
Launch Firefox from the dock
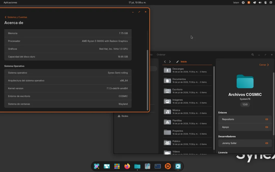coord(127,166)
